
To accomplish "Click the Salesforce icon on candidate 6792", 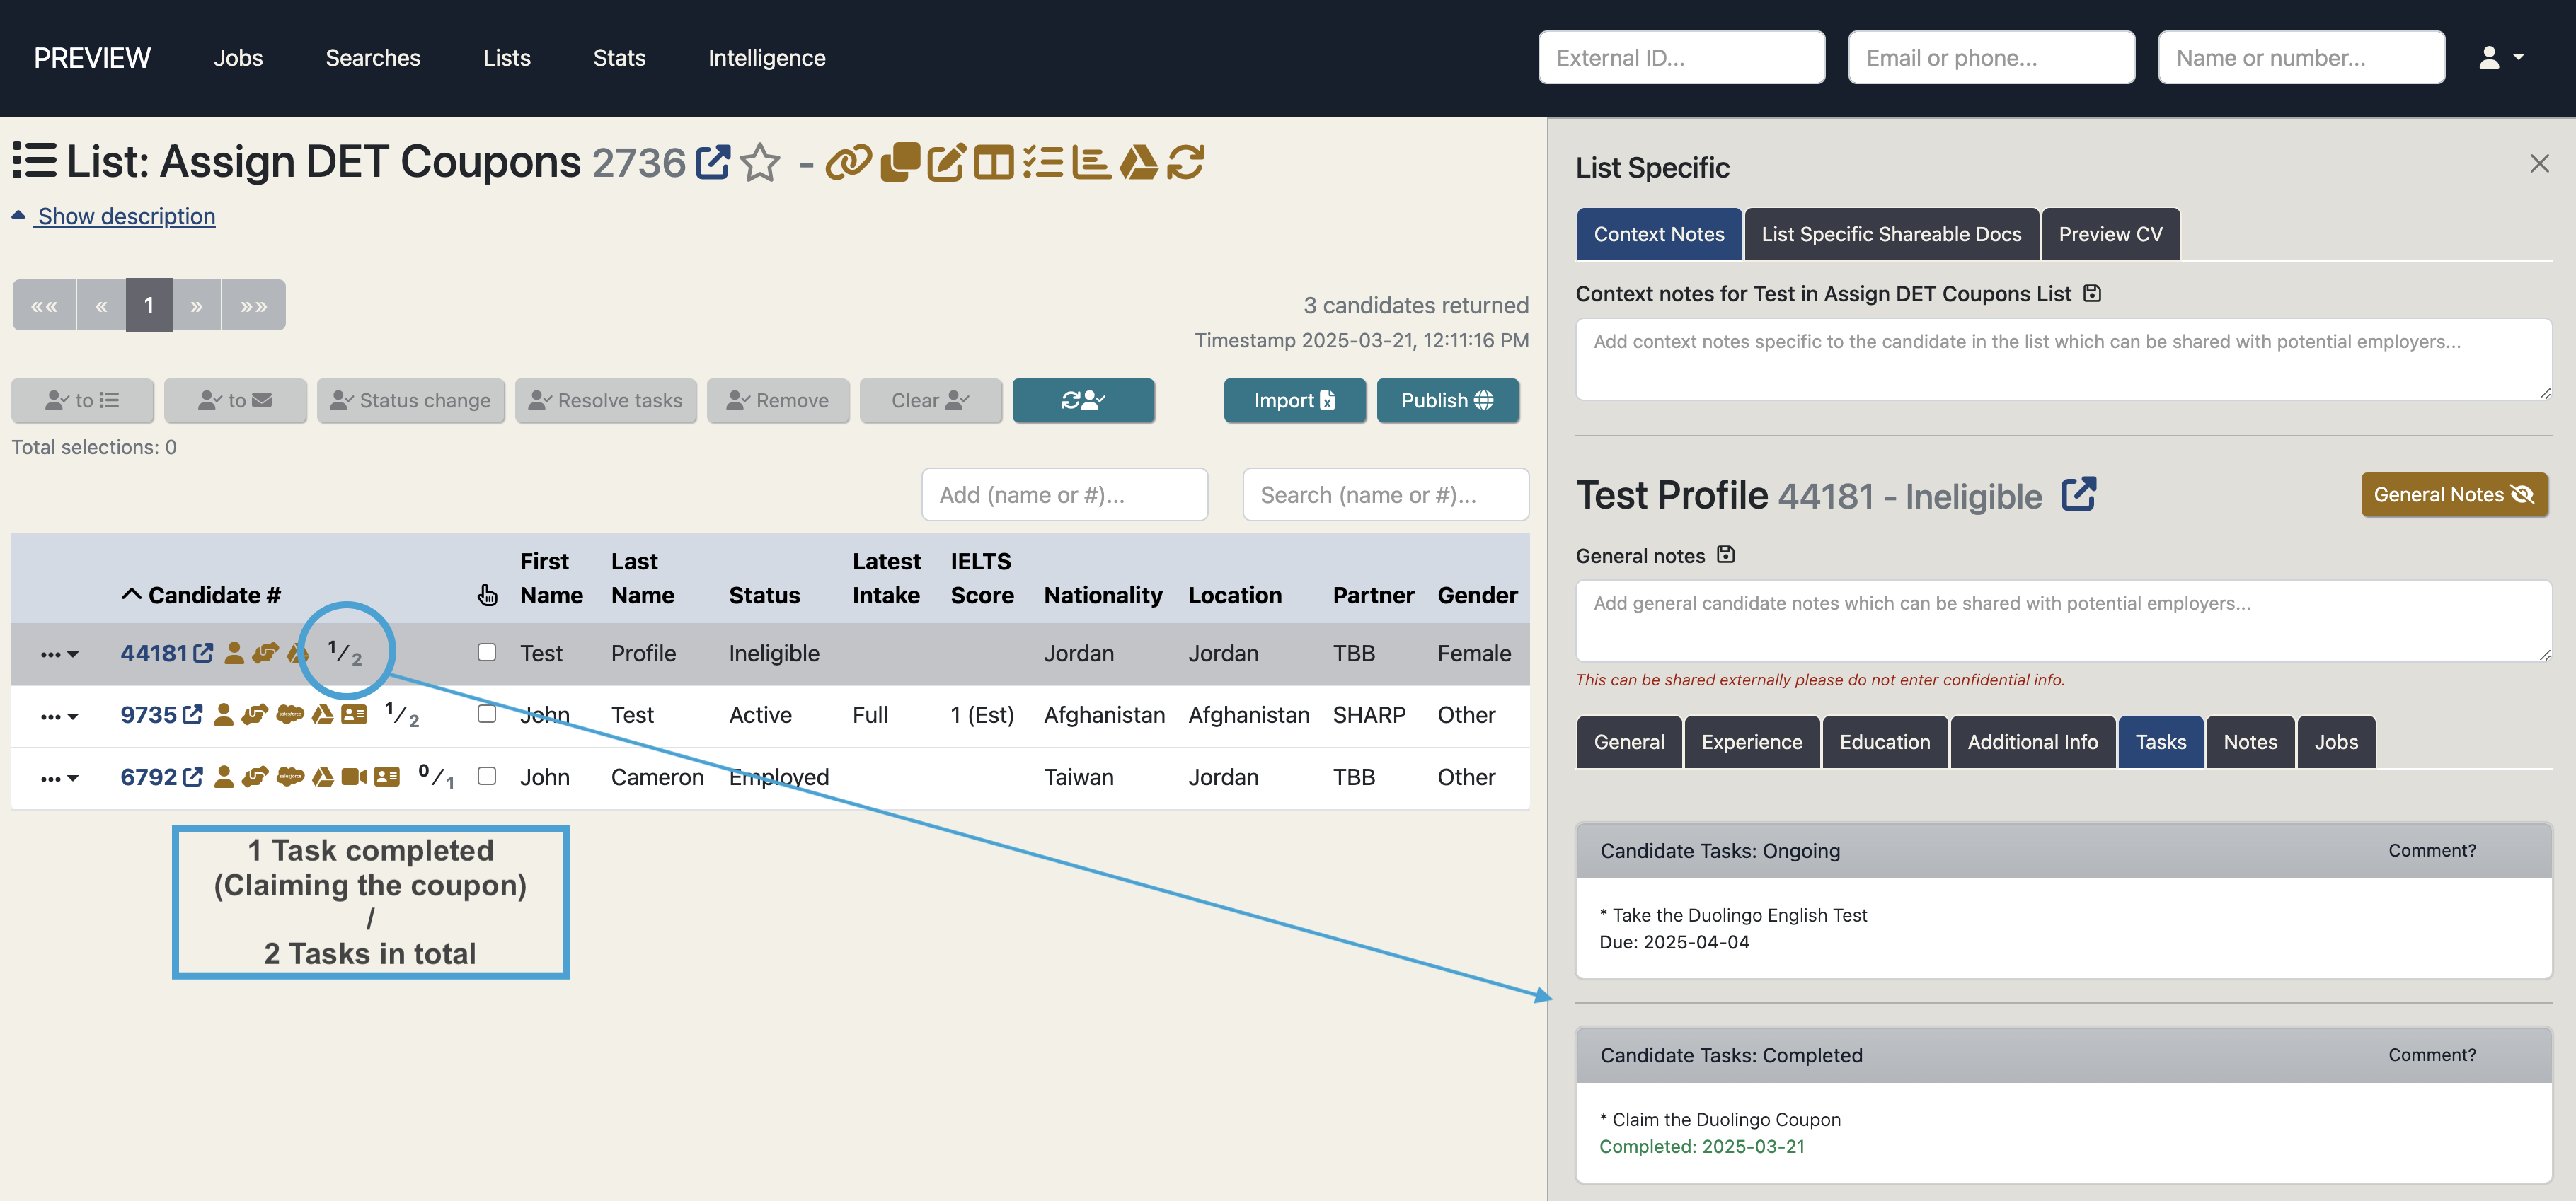I will 289,777.
